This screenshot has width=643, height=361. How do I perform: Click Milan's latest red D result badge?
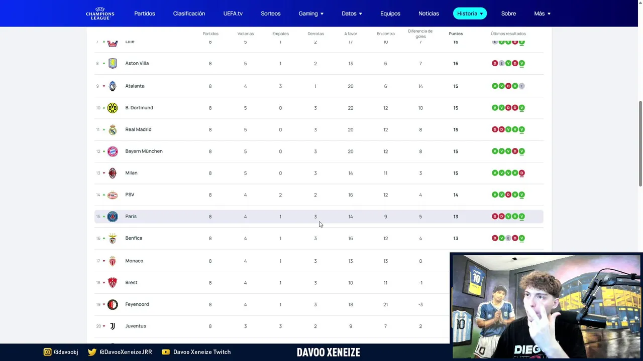(522, 173)
